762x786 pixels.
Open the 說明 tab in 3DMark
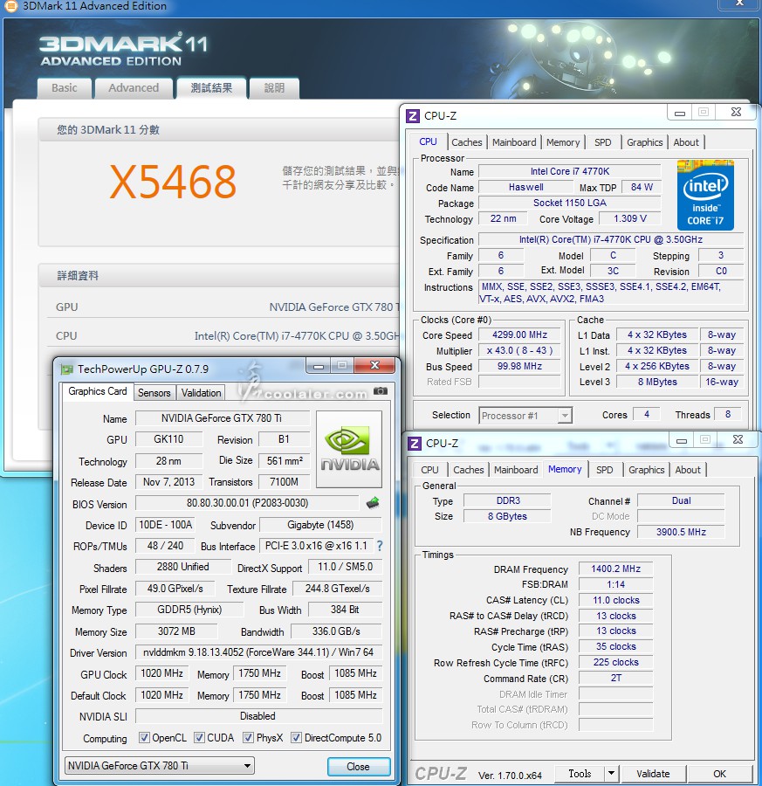coord(274,88)
